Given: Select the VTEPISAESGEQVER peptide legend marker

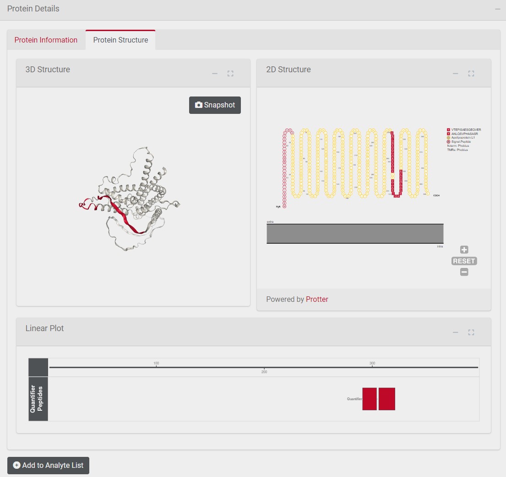Looking at the screenshot, I should click(x=448, y=130).
